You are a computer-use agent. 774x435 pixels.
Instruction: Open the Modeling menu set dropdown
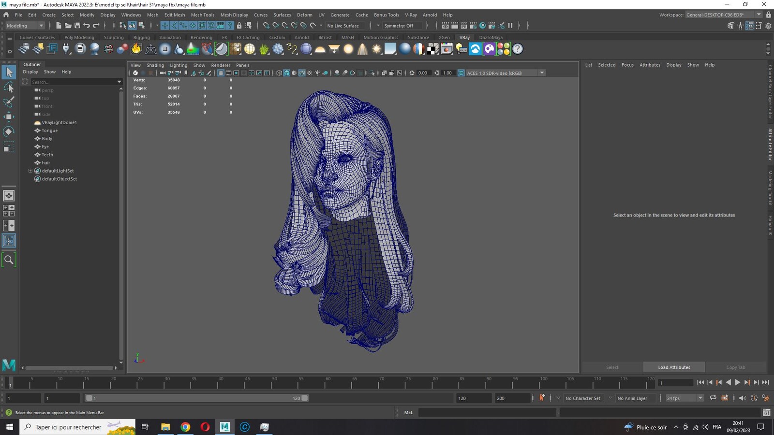pyautogui.click(x=24, y=26)
